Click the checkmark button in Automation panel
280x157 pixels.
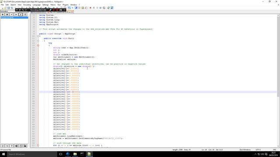[x=12, y=14]
